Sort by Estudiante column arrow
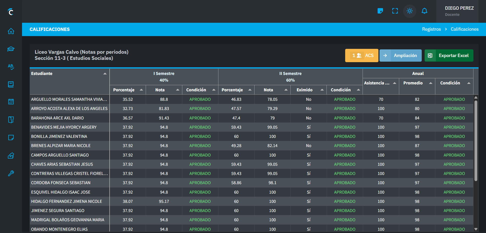Screen dimensions: 486x233 [x=105, y=74]
